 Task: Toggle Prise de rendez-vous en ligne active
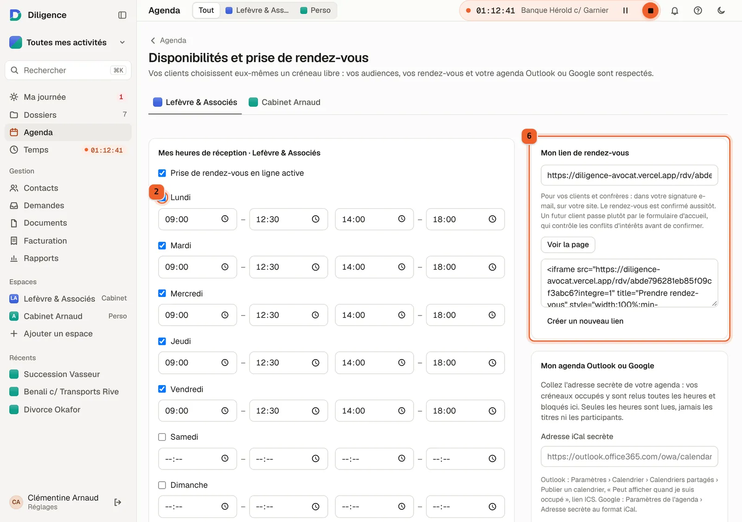pos(162,173)
